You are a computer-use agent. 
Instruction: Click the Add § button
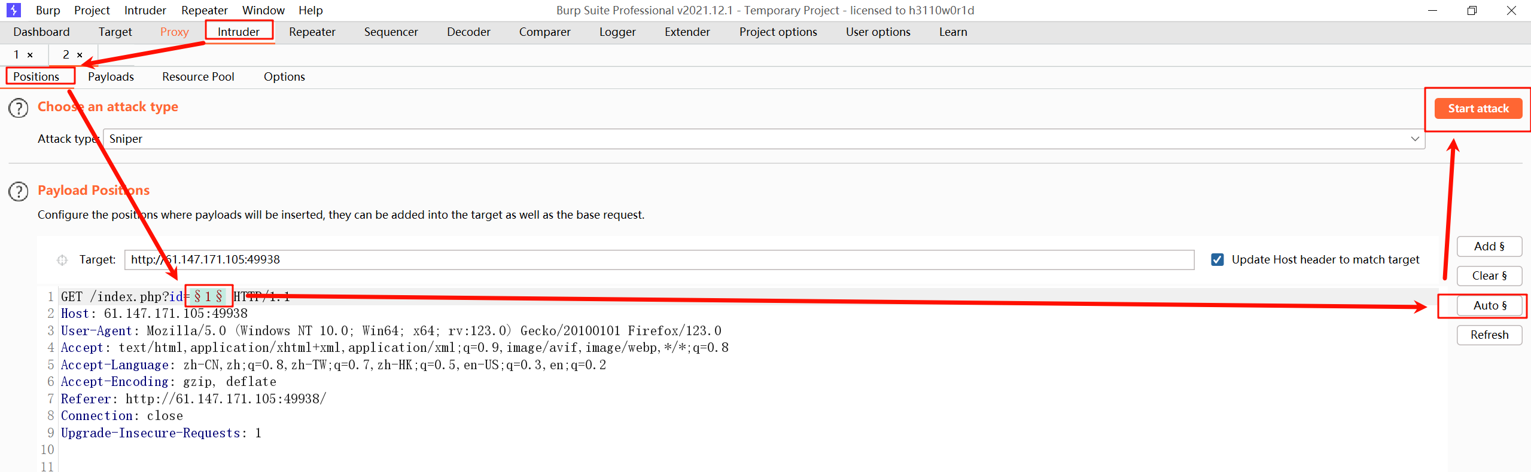(1489, 247)
